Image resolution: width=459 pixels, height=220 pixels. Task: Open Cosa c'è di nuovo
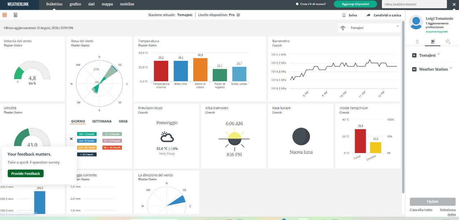click(311, 4)
